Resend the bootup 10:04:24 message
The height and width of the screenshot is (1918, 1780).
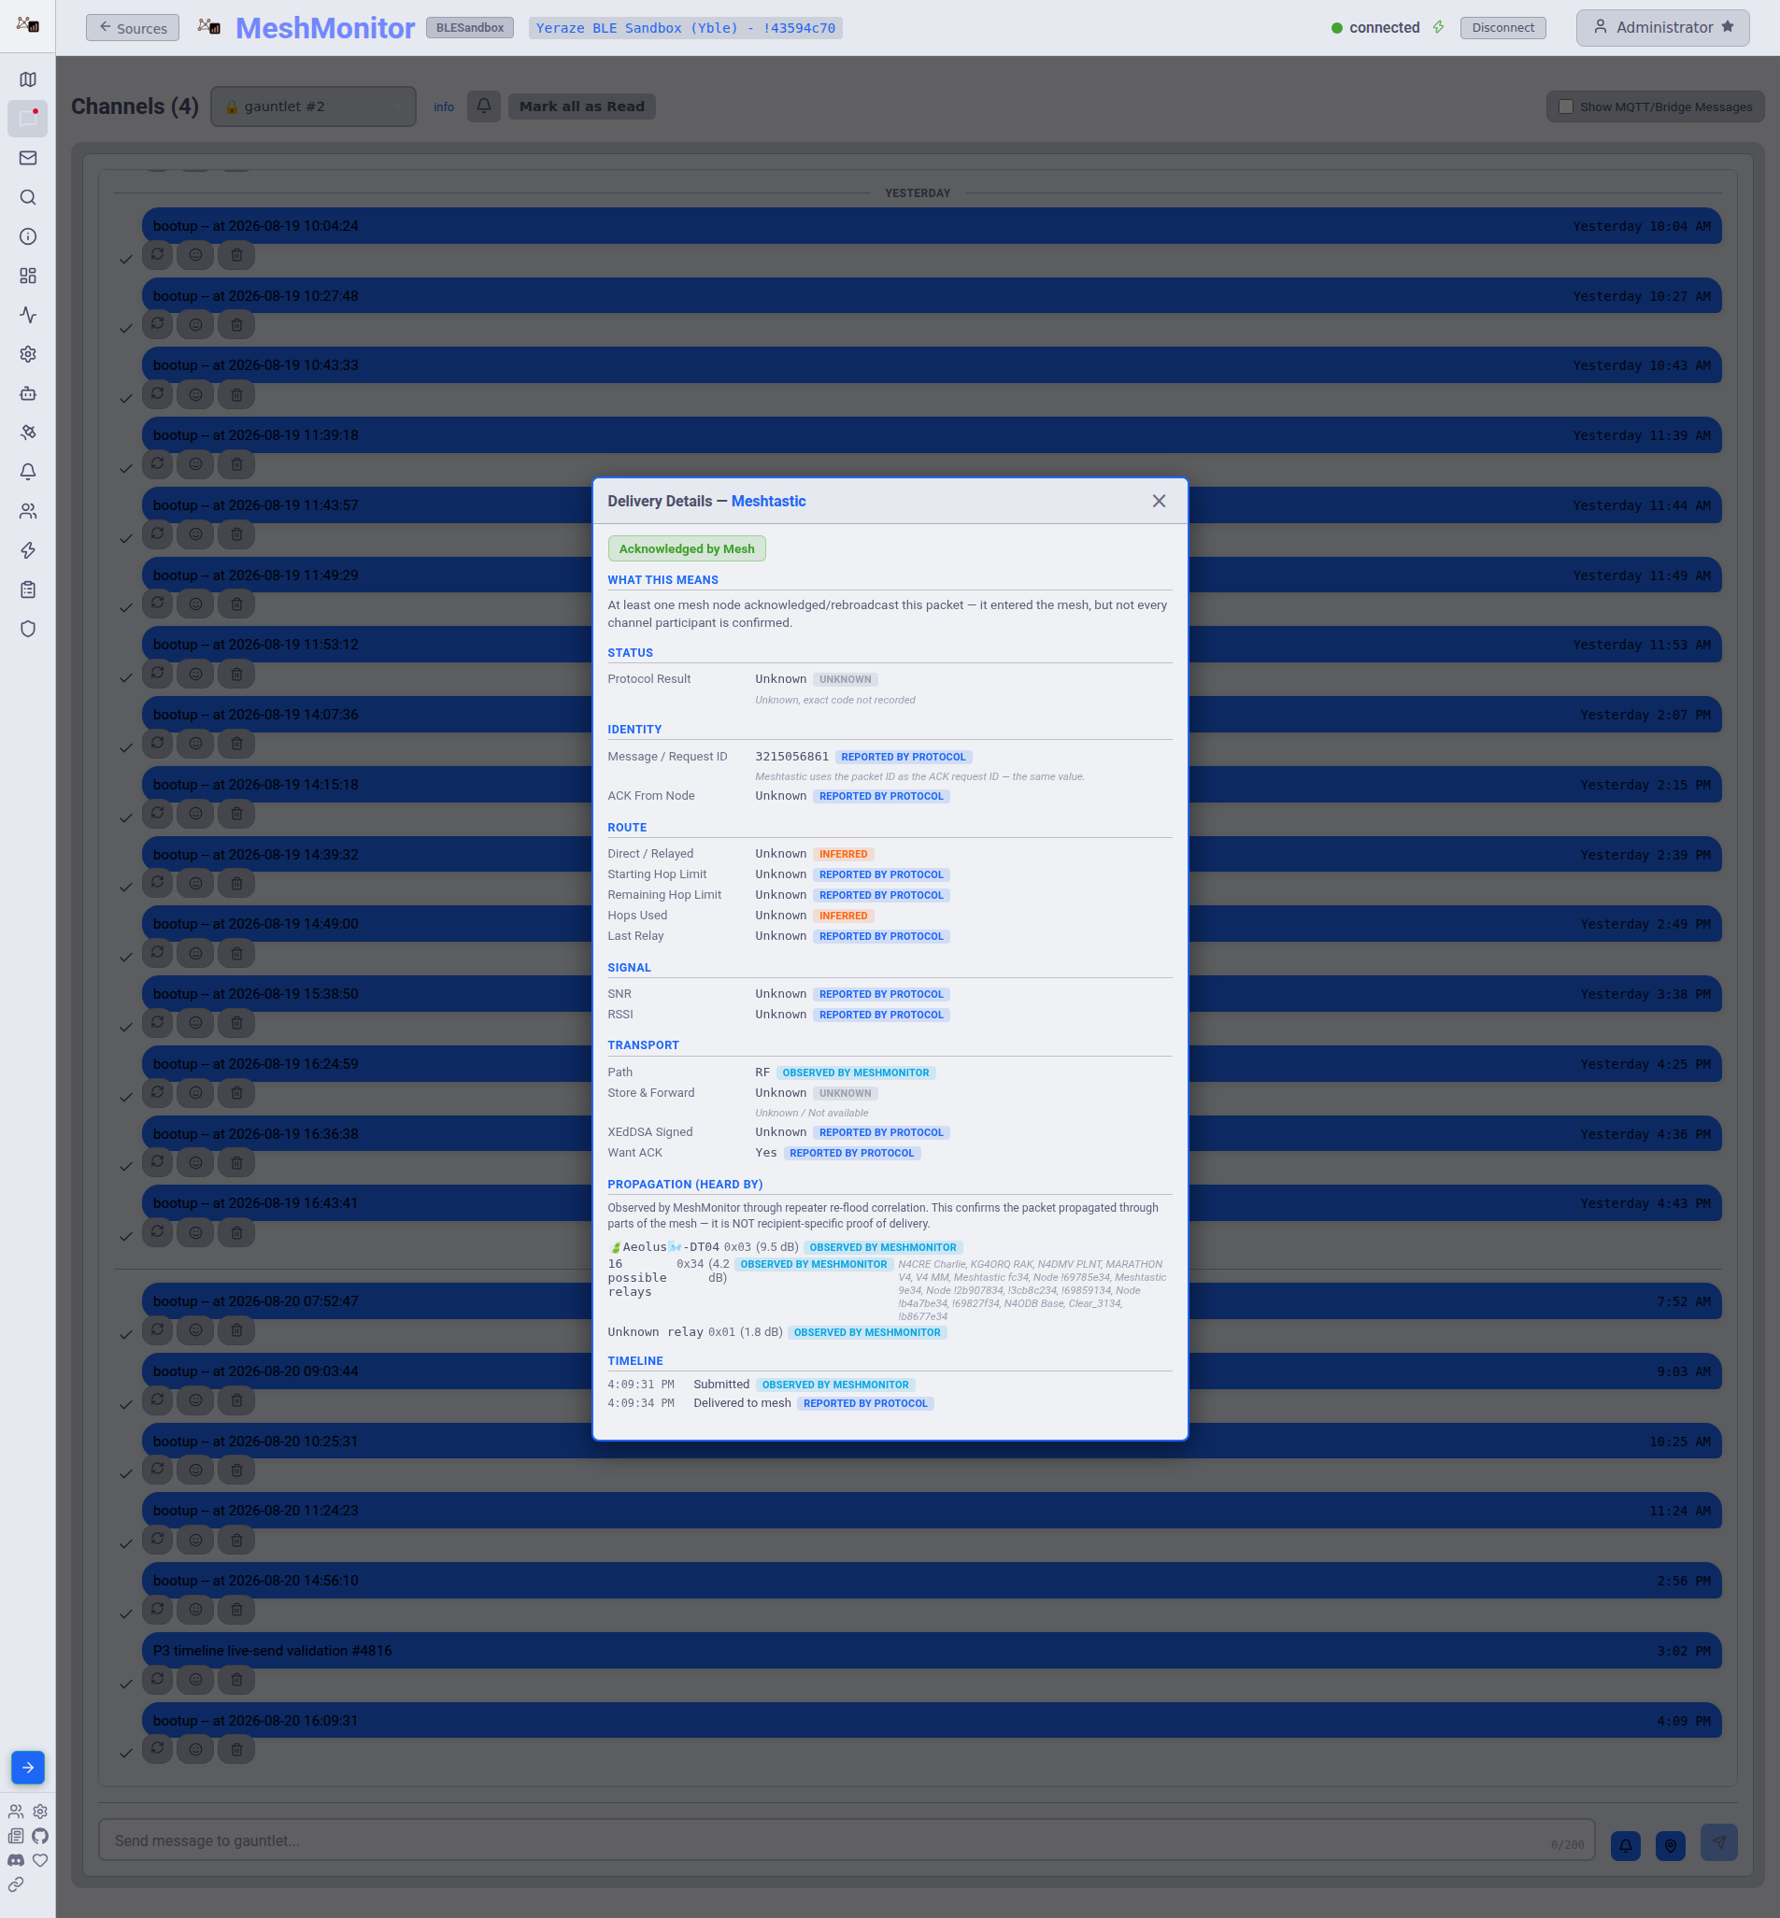157,255
